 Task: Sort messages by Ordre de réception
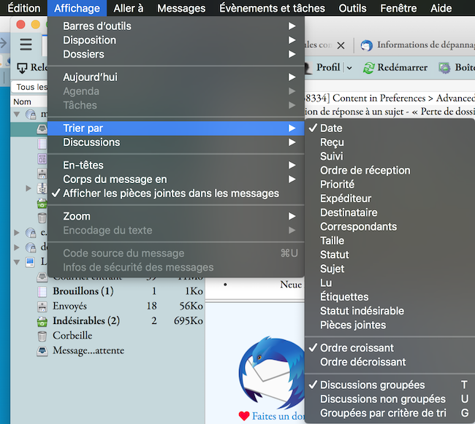[389, 170]
